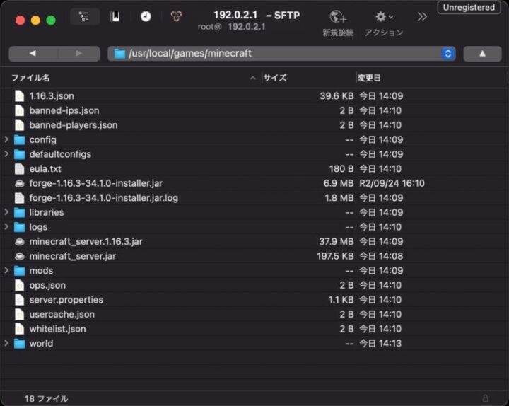Open the path dropdown stepper
The width and height of the screenshot is (509, 406).
448,54
